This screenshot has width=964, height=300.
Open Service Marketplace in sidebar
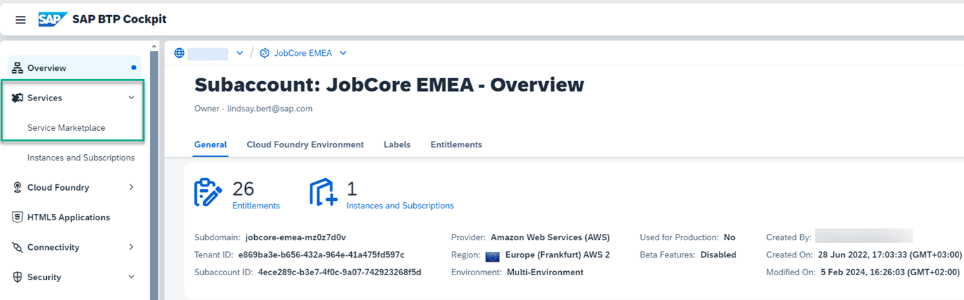pyautogui.click(x=66, y=128)
